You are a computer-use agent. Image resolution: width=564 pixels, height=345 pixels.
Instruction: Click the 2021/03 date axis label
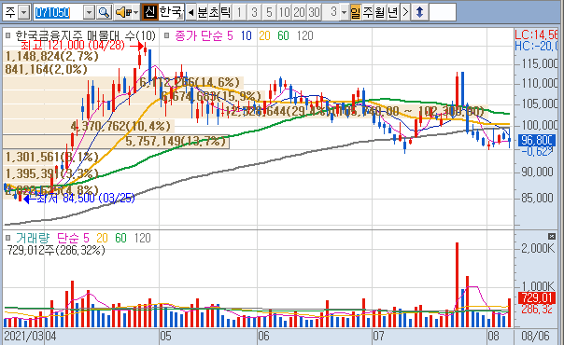(x=23, y=337)
